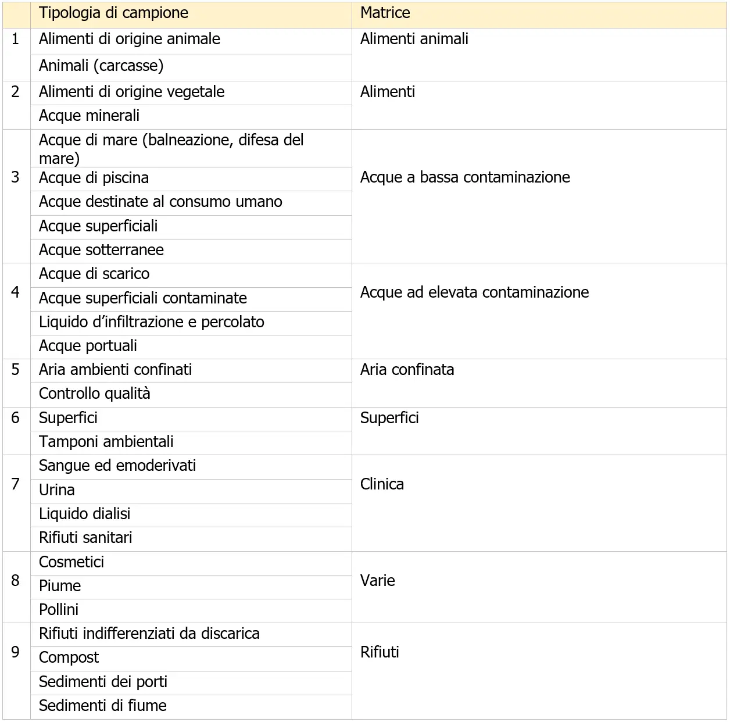Click 'Rifiuti indifferenziati da discarica' row
This screenshot has width=730, height=722.
click(x=191, y=635)
